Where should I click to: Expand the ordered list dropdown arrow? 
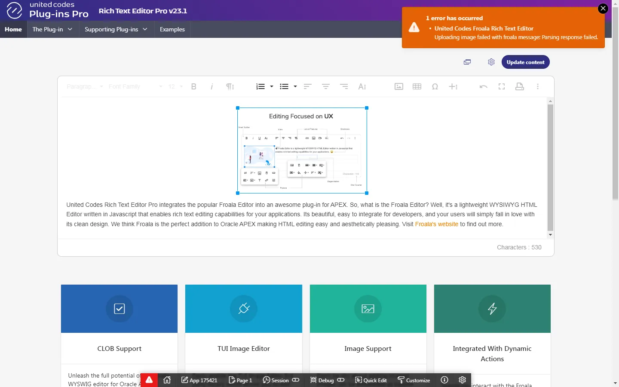coord(272,86)
